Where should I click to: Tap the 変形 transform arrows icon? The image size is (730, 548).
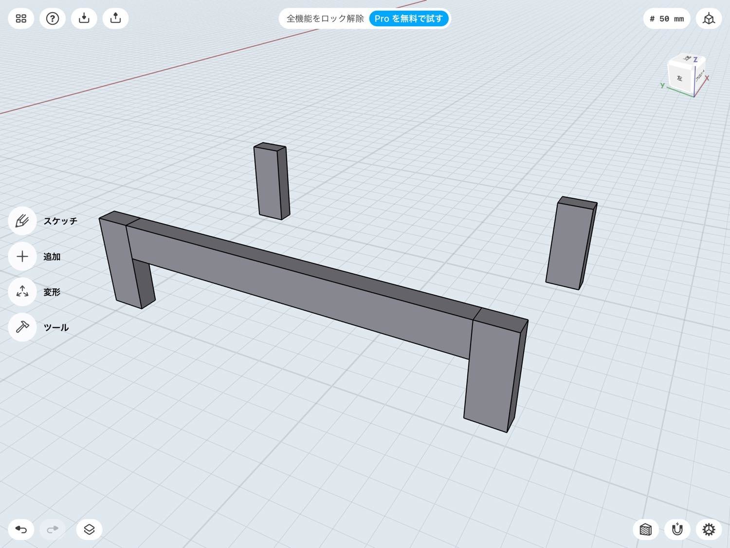22,292
